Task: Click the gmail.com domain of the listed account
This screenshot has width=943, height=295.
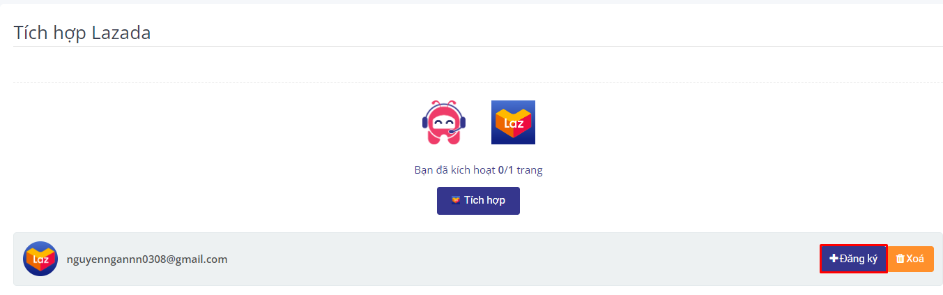Action: tap(203, 259)
